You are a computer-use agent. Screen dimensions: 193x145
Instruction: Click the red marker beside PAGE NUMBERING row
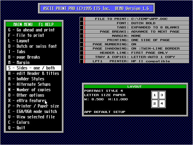point(84,44)
